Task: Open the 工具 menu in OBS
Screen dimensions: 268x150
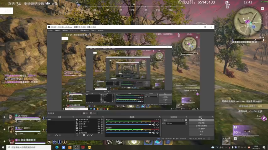Action: (93, 30)
